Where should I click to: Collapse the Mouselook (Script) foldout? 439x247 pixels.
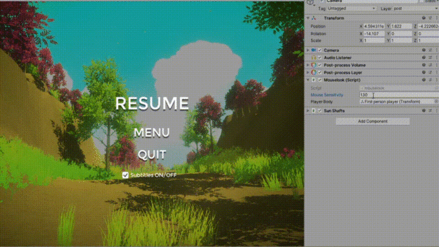point(308,80)
